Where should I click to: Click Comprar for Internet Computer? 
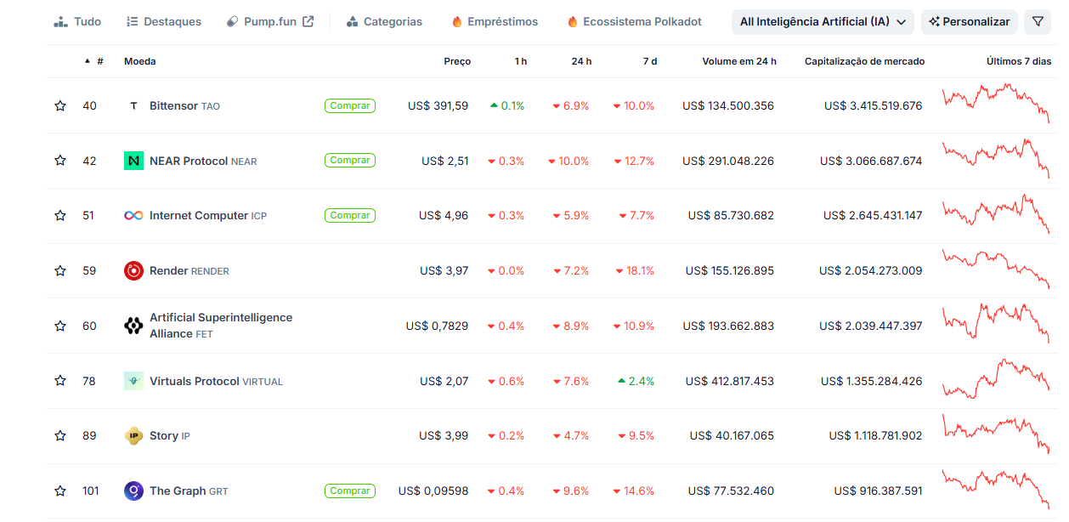click(x=350, y=216)
